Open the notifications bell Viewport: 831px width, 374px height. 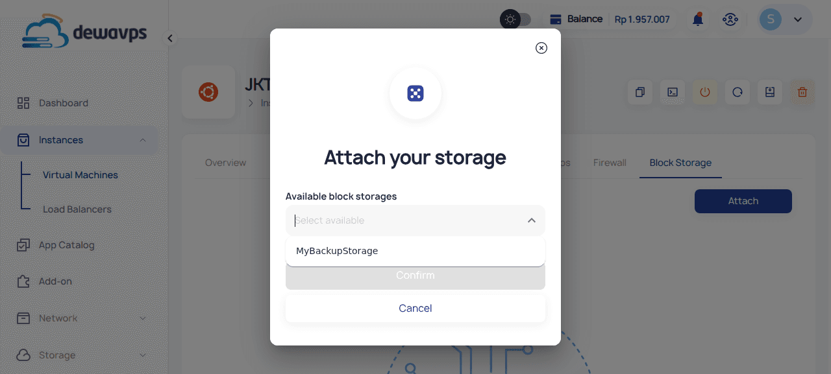coord(697,19)
